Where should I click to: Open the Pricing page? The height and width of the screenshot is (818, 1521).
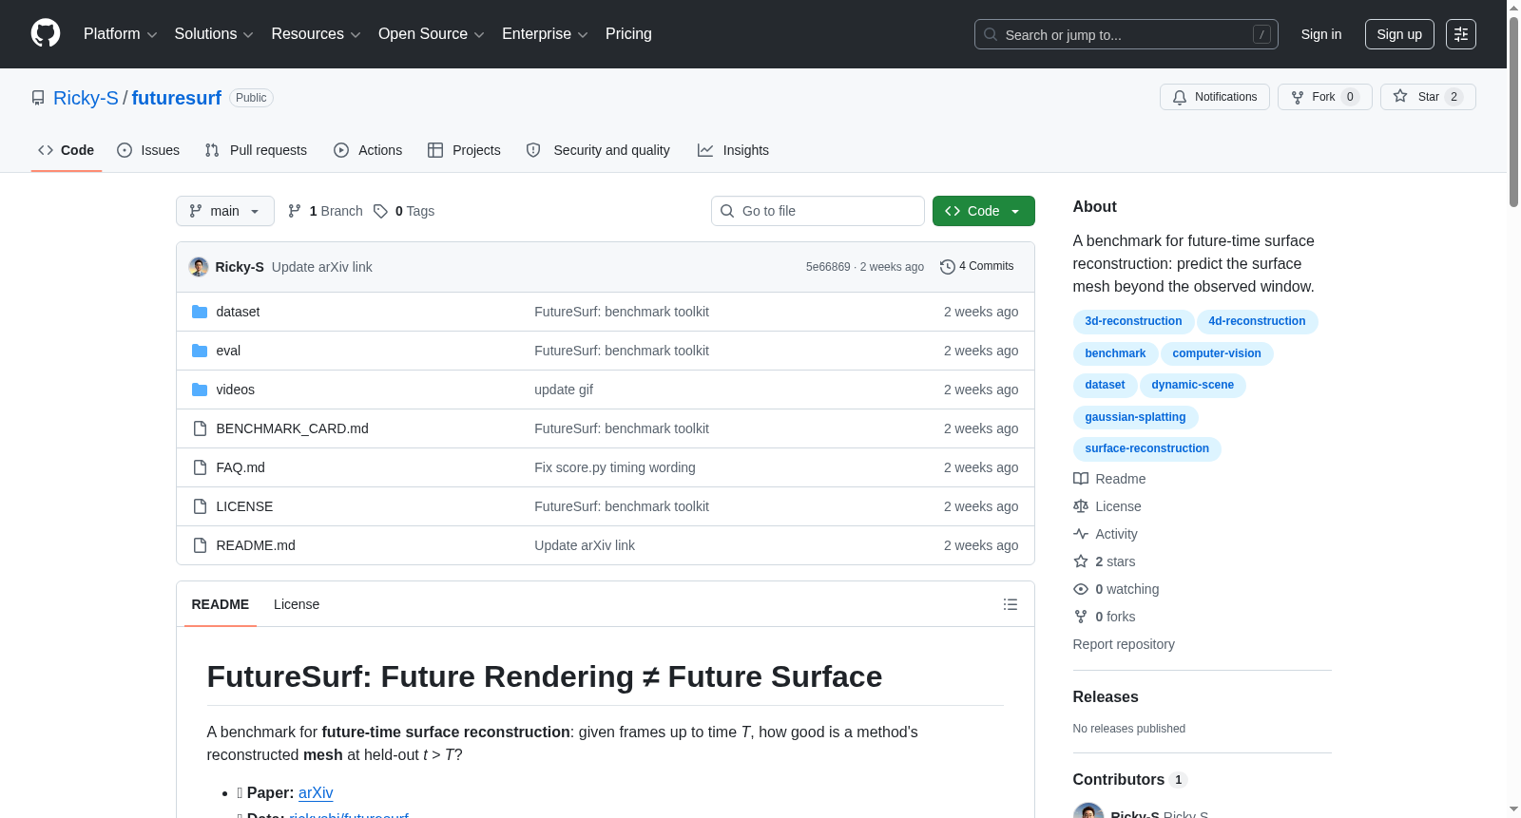coord(628,34)
